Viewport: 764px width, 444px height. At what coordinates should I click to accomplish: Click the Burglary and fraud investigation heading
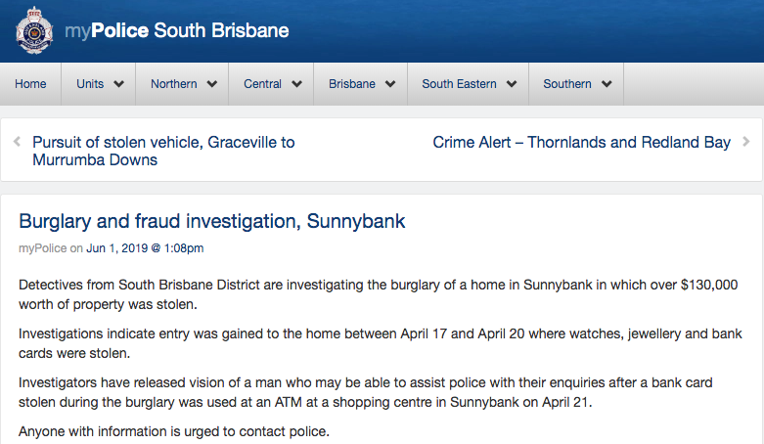coord(212,222)
